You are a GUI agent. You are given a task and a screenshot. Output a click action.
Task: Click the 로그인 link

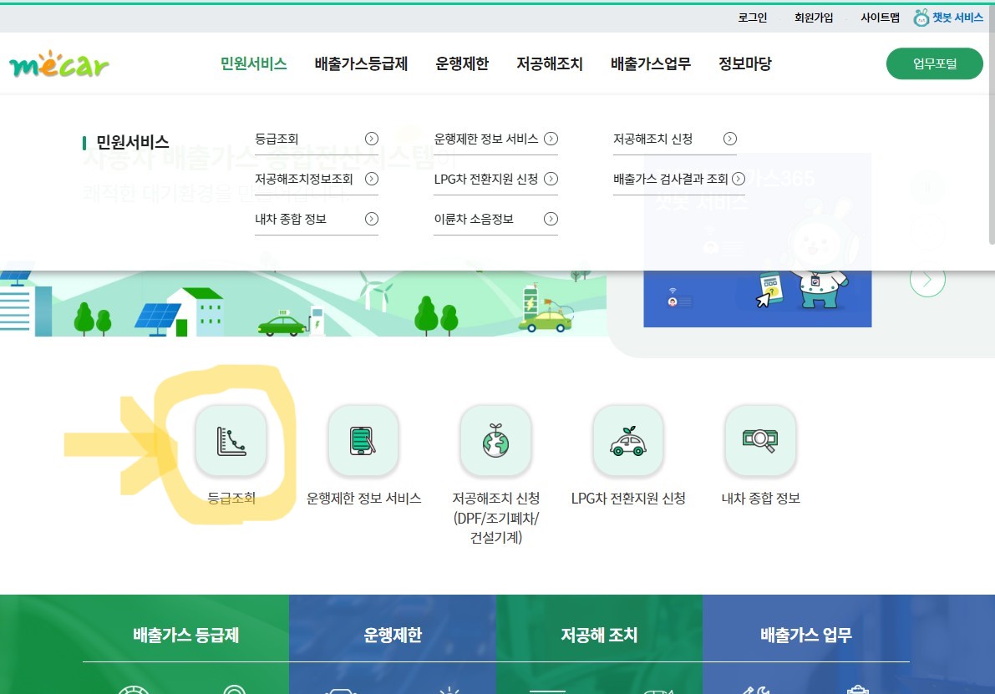(x=751, y=17)
